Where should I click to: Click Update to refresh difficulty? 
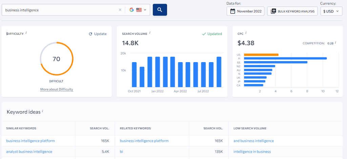98,34
